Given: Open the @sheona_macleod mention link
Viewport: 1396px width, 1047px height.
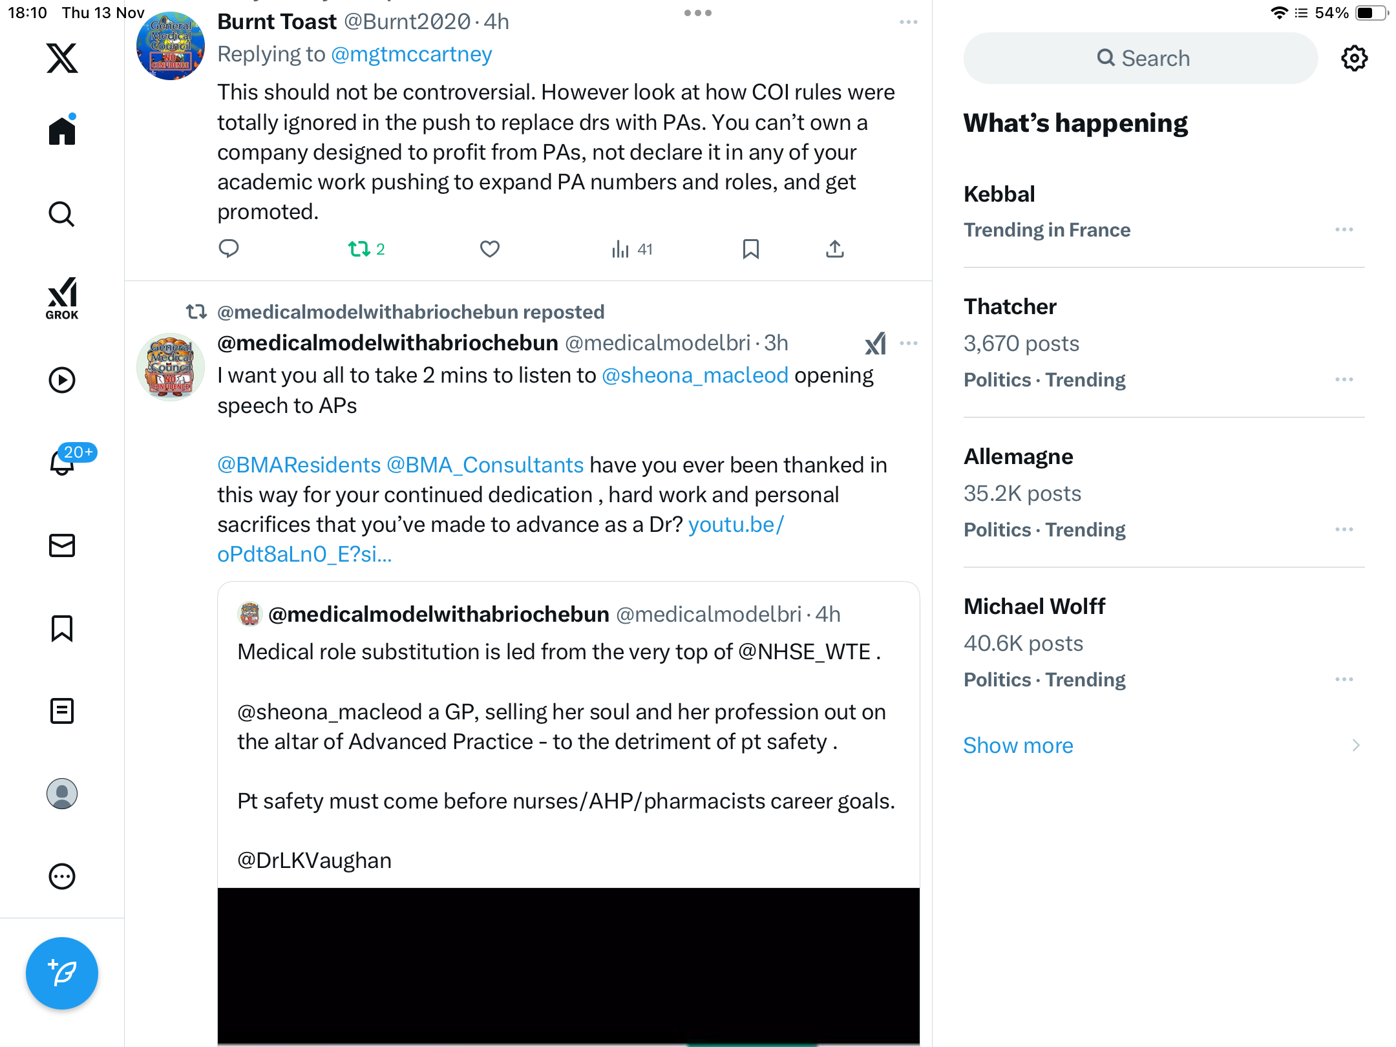Looking at the screenshot, I should (x=695, y=375).
